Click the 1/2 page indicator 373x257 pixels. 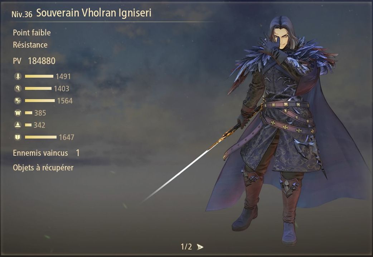click(186, 247)
